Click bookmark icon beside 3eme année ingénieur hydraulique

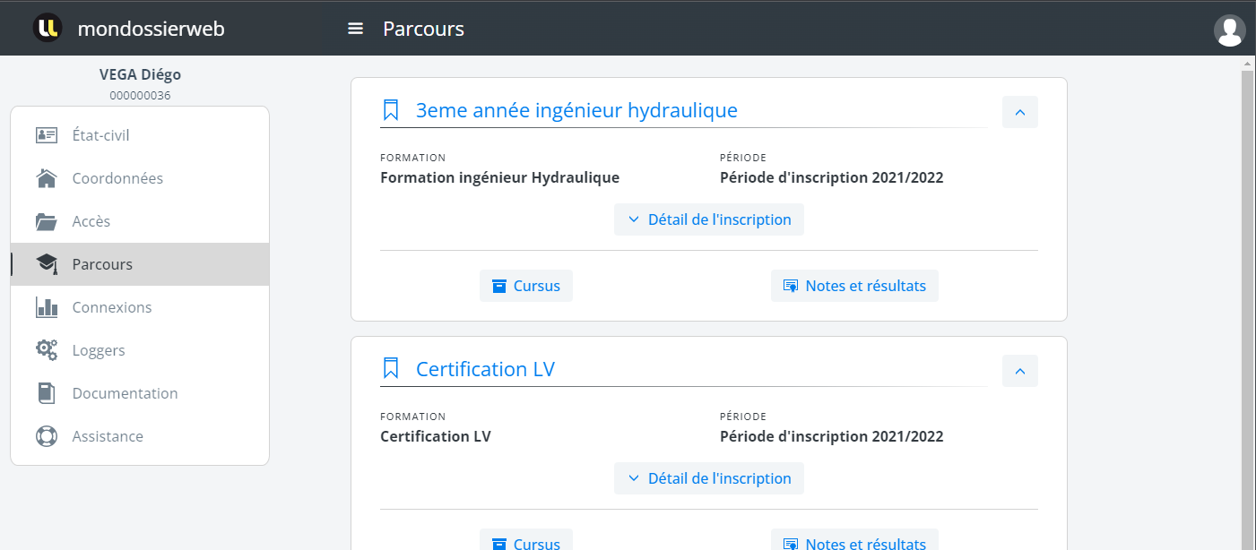click(x=391, y=110)
